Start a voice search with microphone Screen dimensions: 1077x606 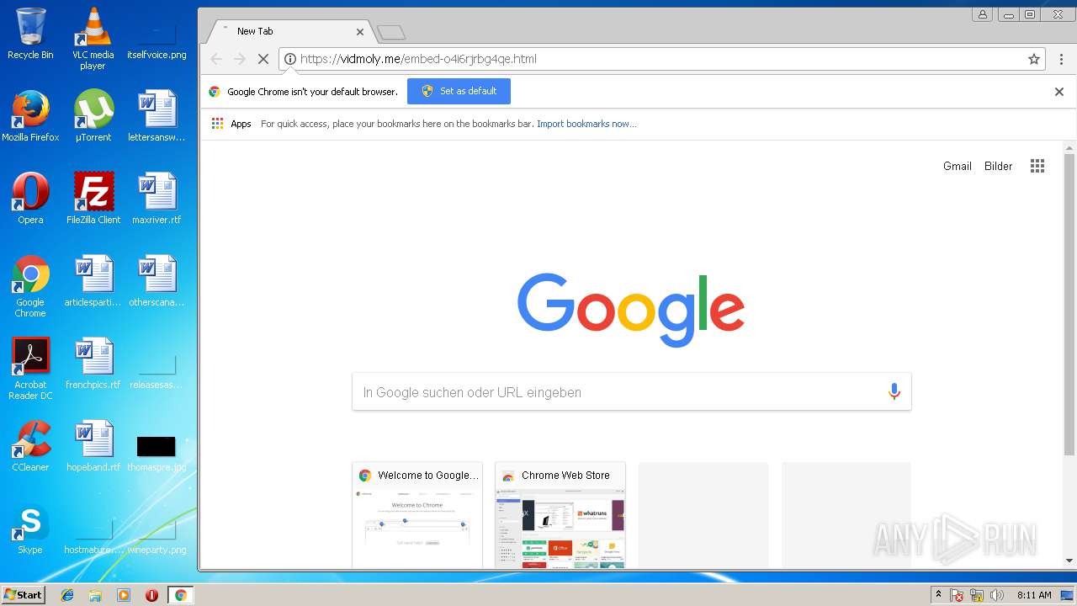[894, 391]
